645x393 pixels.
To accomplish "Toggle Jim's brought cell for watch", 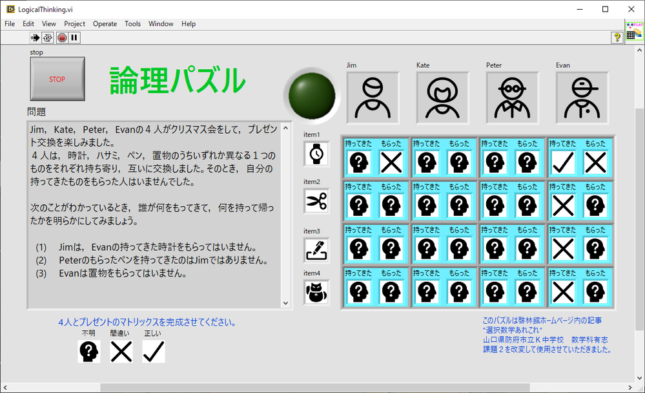I will (x=359, y=162).
